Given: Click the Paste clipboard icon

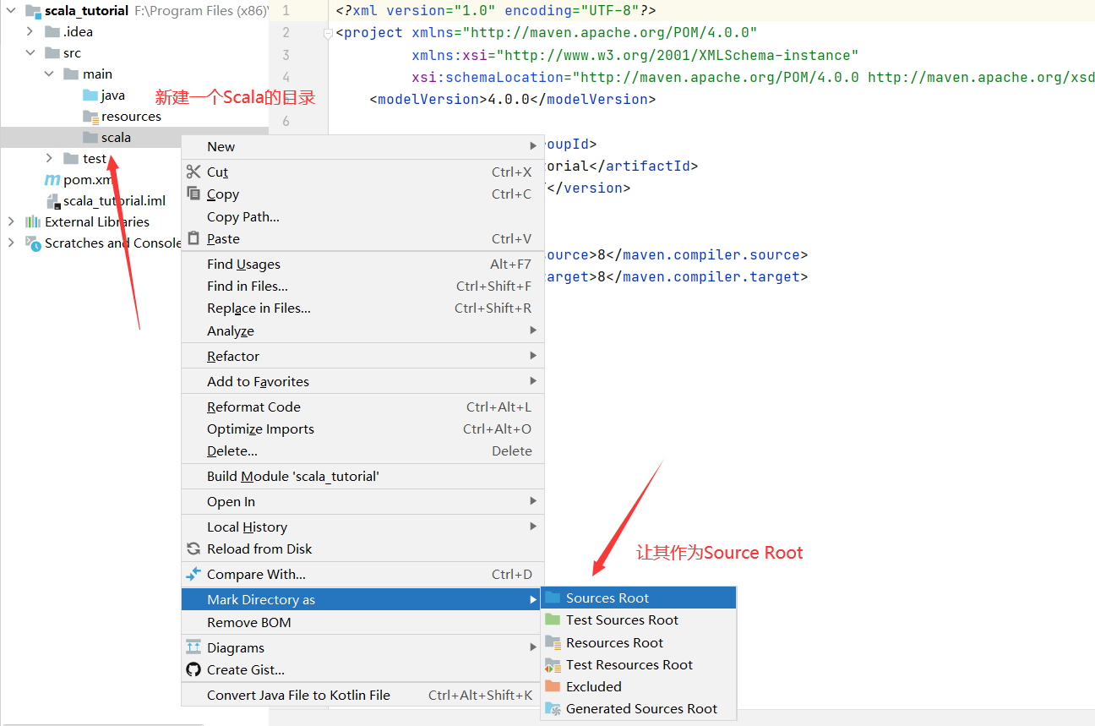Looking at the screenshot, I should (x=193, y=238).
